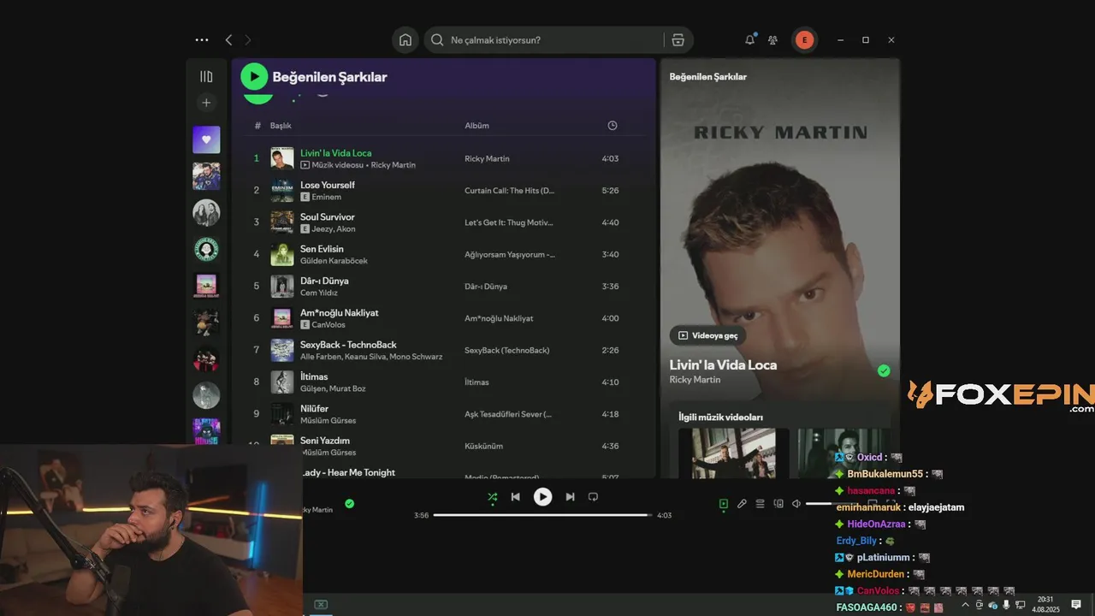Open the network tray icon
Viewport: 1095px width, 616px height.
(1020, 605)
